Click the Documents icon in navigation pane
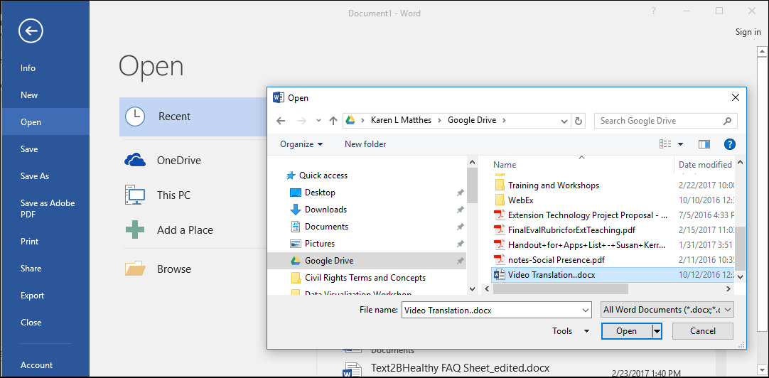This screenshot has width=769, height=378. [x=295, y=227]
